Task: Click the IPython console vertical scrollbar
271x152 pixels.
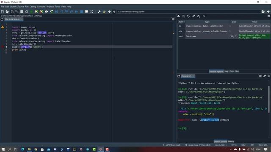Action: pyautogui.click(x=269, y=100)
